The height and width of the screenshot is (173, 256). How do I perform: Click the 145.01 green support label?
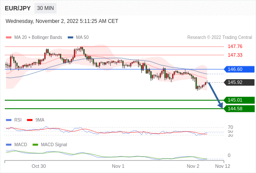pos(239,100)
